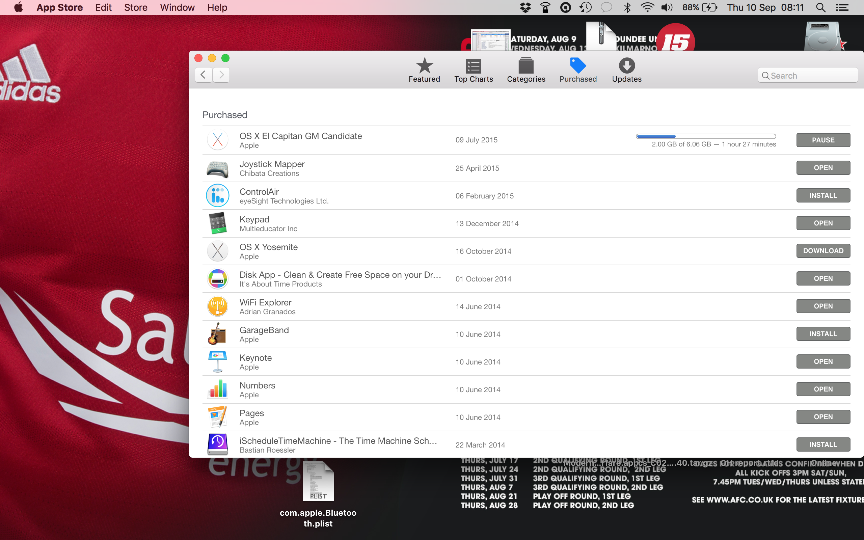Click the ControlAir app icon
Viewport: 864px width, 540px height.
tap(217, 195)
